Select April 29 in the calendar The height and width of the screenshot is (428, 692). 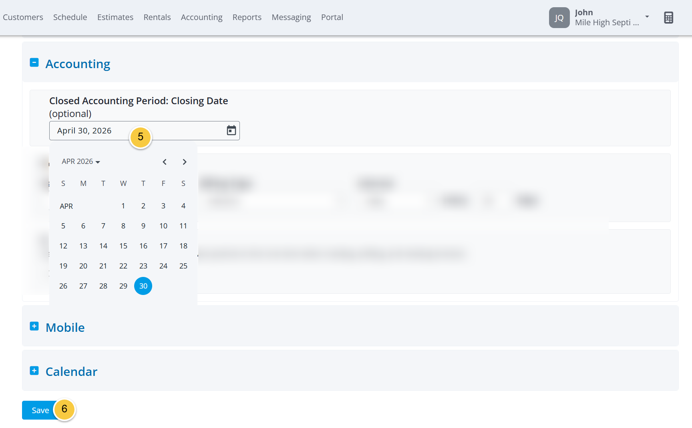click(x=123, y=286)
